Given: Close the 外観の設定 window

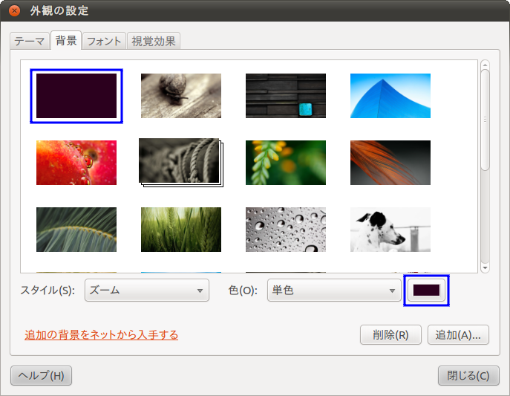Looking at the screenshot, I should click(14, 10).
